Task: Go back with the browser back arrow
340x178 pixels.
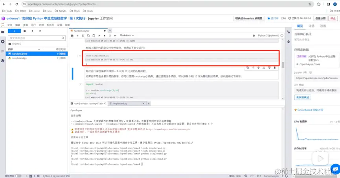Action: (4, 4)
